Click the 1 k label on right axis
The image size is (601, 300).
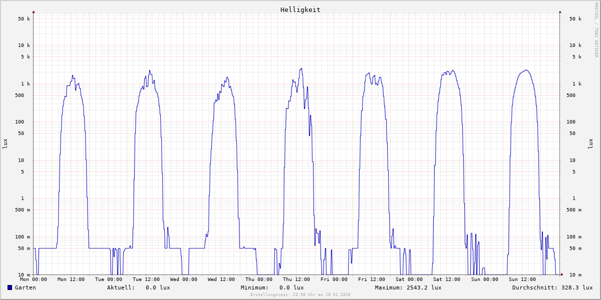(x=577, y=84)
